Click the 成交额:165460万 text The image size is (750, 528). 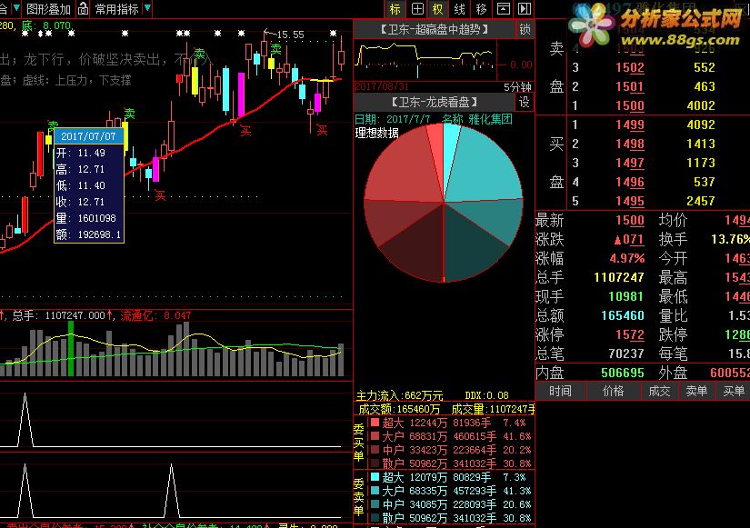(399, 409)
